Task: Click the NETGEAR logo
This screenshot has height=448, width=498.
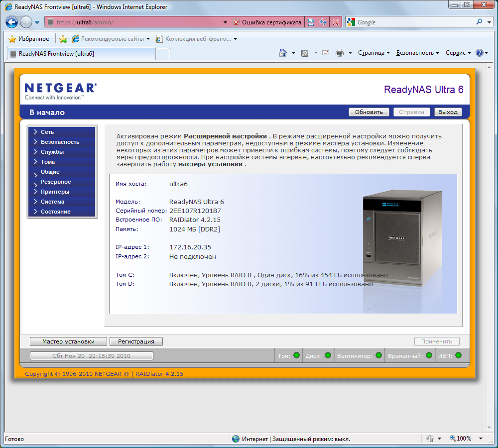Action: [x=60, y=91]
